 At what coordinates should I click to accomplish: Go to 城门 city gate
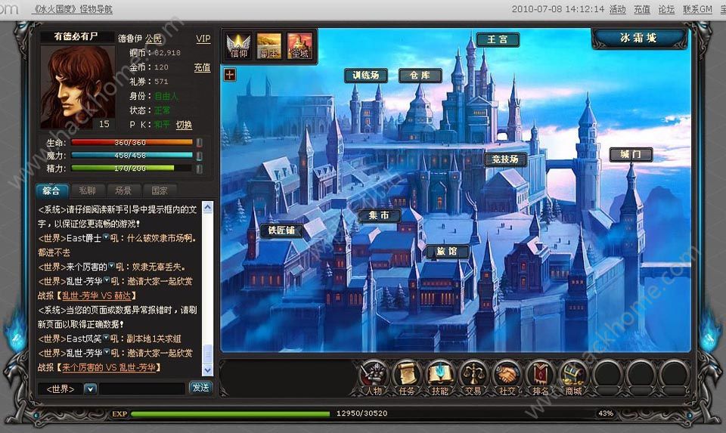tap(631, 154)
